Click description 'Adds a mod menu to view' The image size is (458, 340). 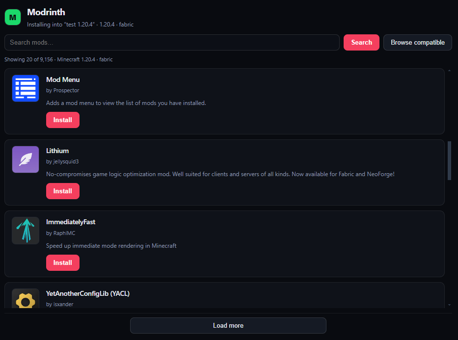click(x=126, y=103)
